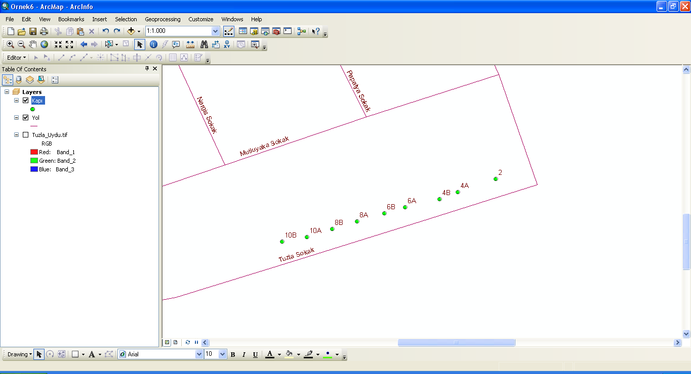
Task: Auto-hide the Table Of Contents pin
Action: [x=147, y=69]
